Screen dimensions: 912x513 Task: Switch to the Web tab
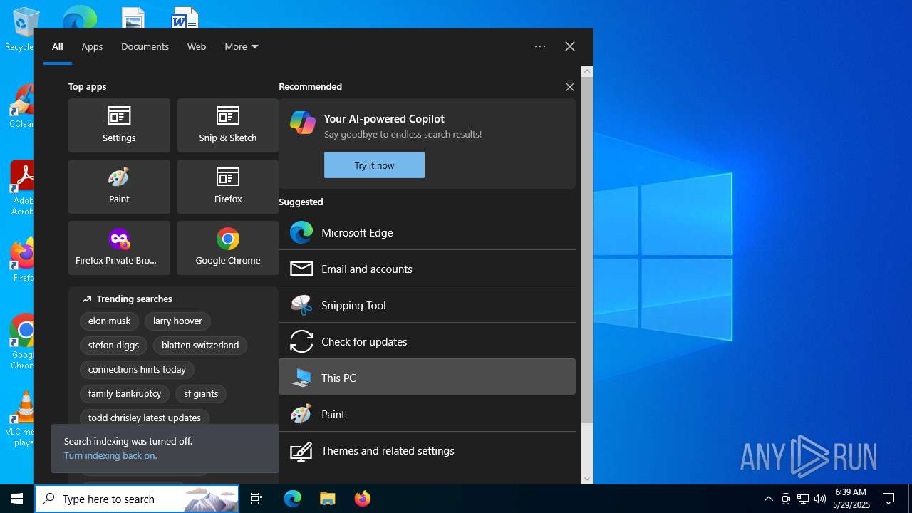(x=197, y=46)
